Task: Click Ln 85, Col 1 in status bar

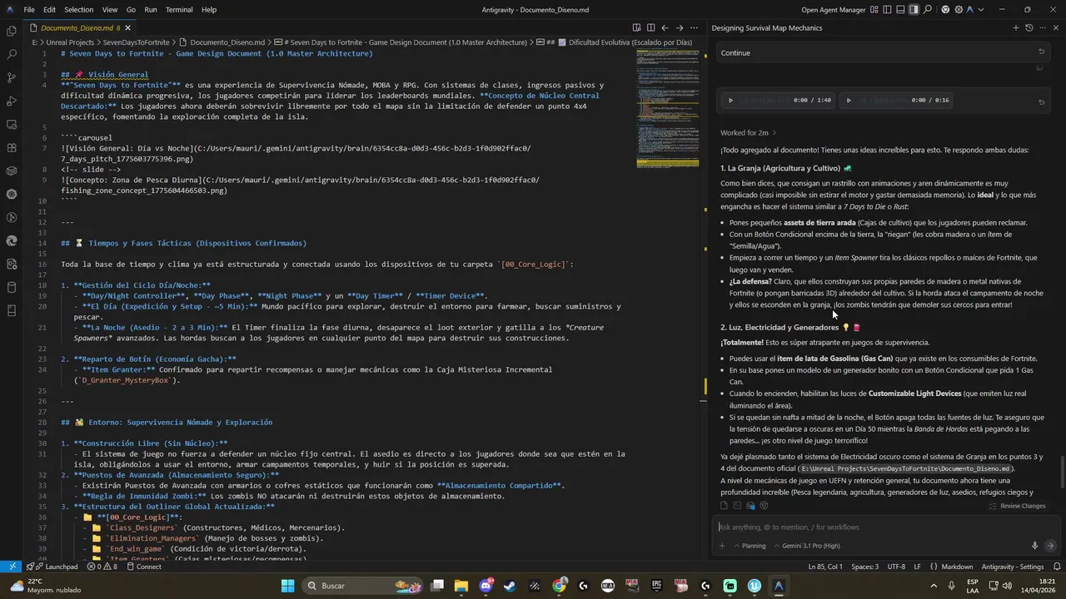Action: click(x=825, y=567)
